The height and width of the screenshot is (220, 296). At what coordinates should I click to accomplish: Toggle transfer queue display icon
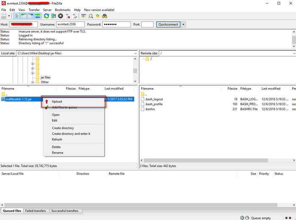(x=38, y=16)
